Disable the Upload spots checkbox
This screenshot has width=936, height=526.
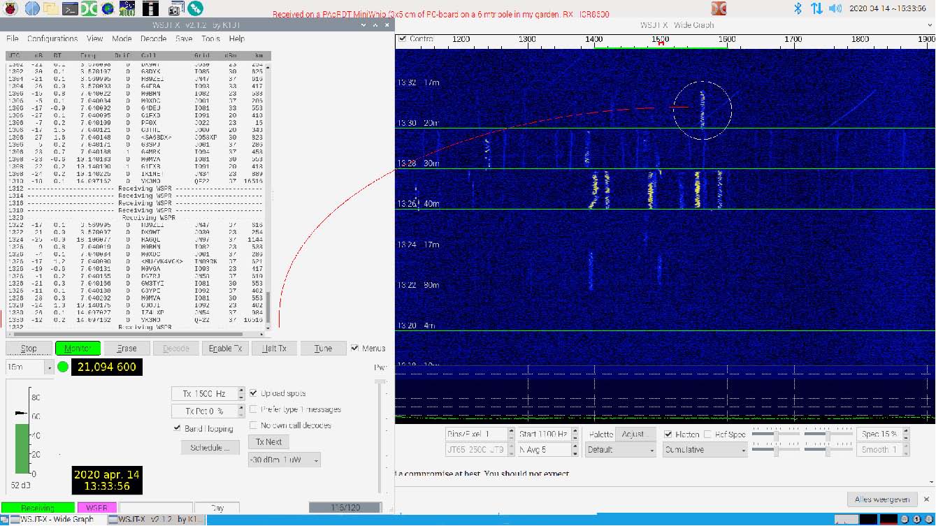click(x=254, y=393)
